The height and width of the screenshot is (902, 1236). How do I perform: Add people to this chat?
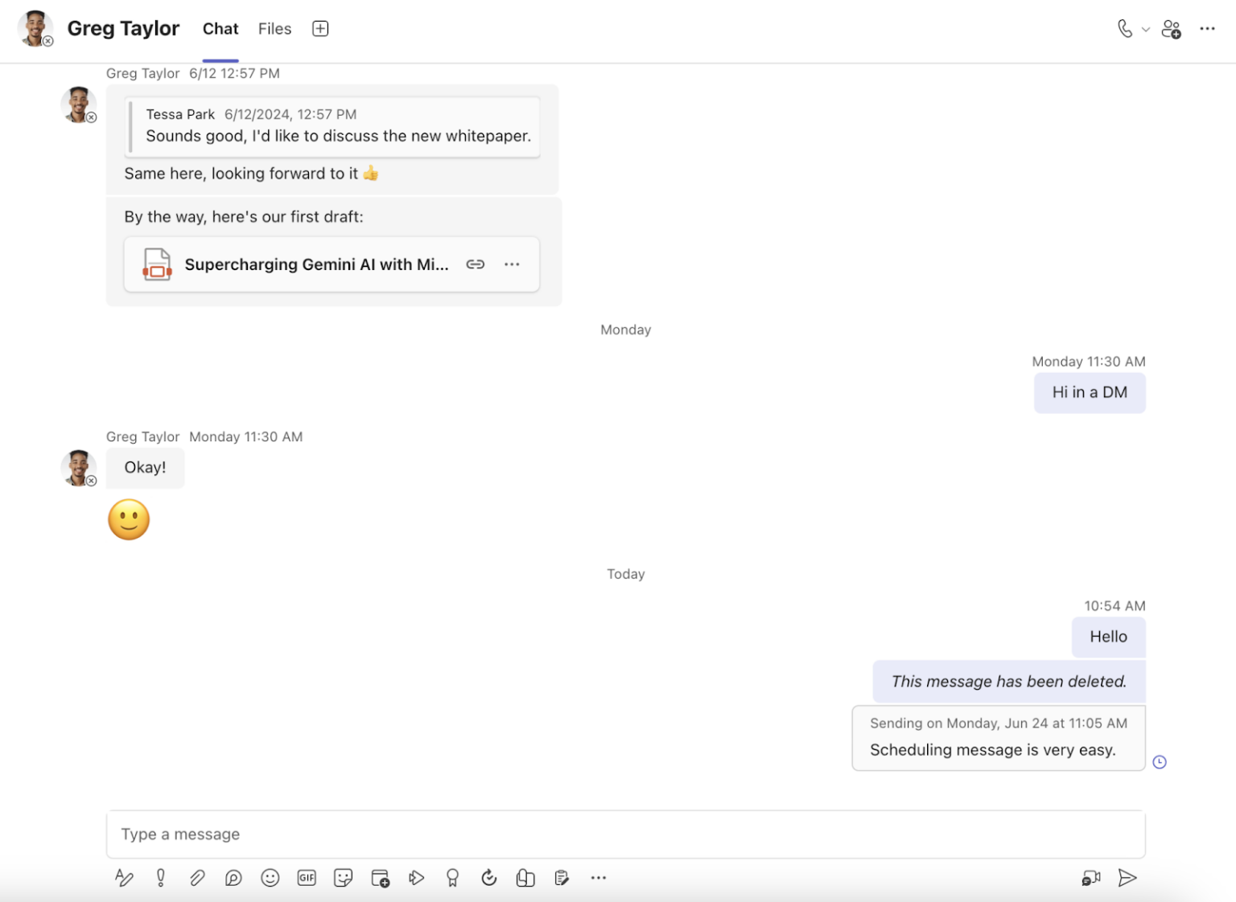[1172, 29]
